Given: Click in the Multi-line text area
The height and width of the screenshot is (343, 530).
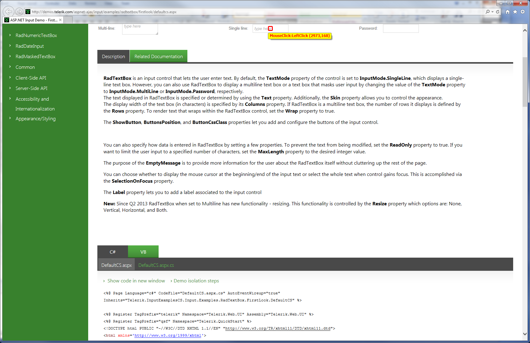Looking at the screenshot, I should tap(140, 29).
